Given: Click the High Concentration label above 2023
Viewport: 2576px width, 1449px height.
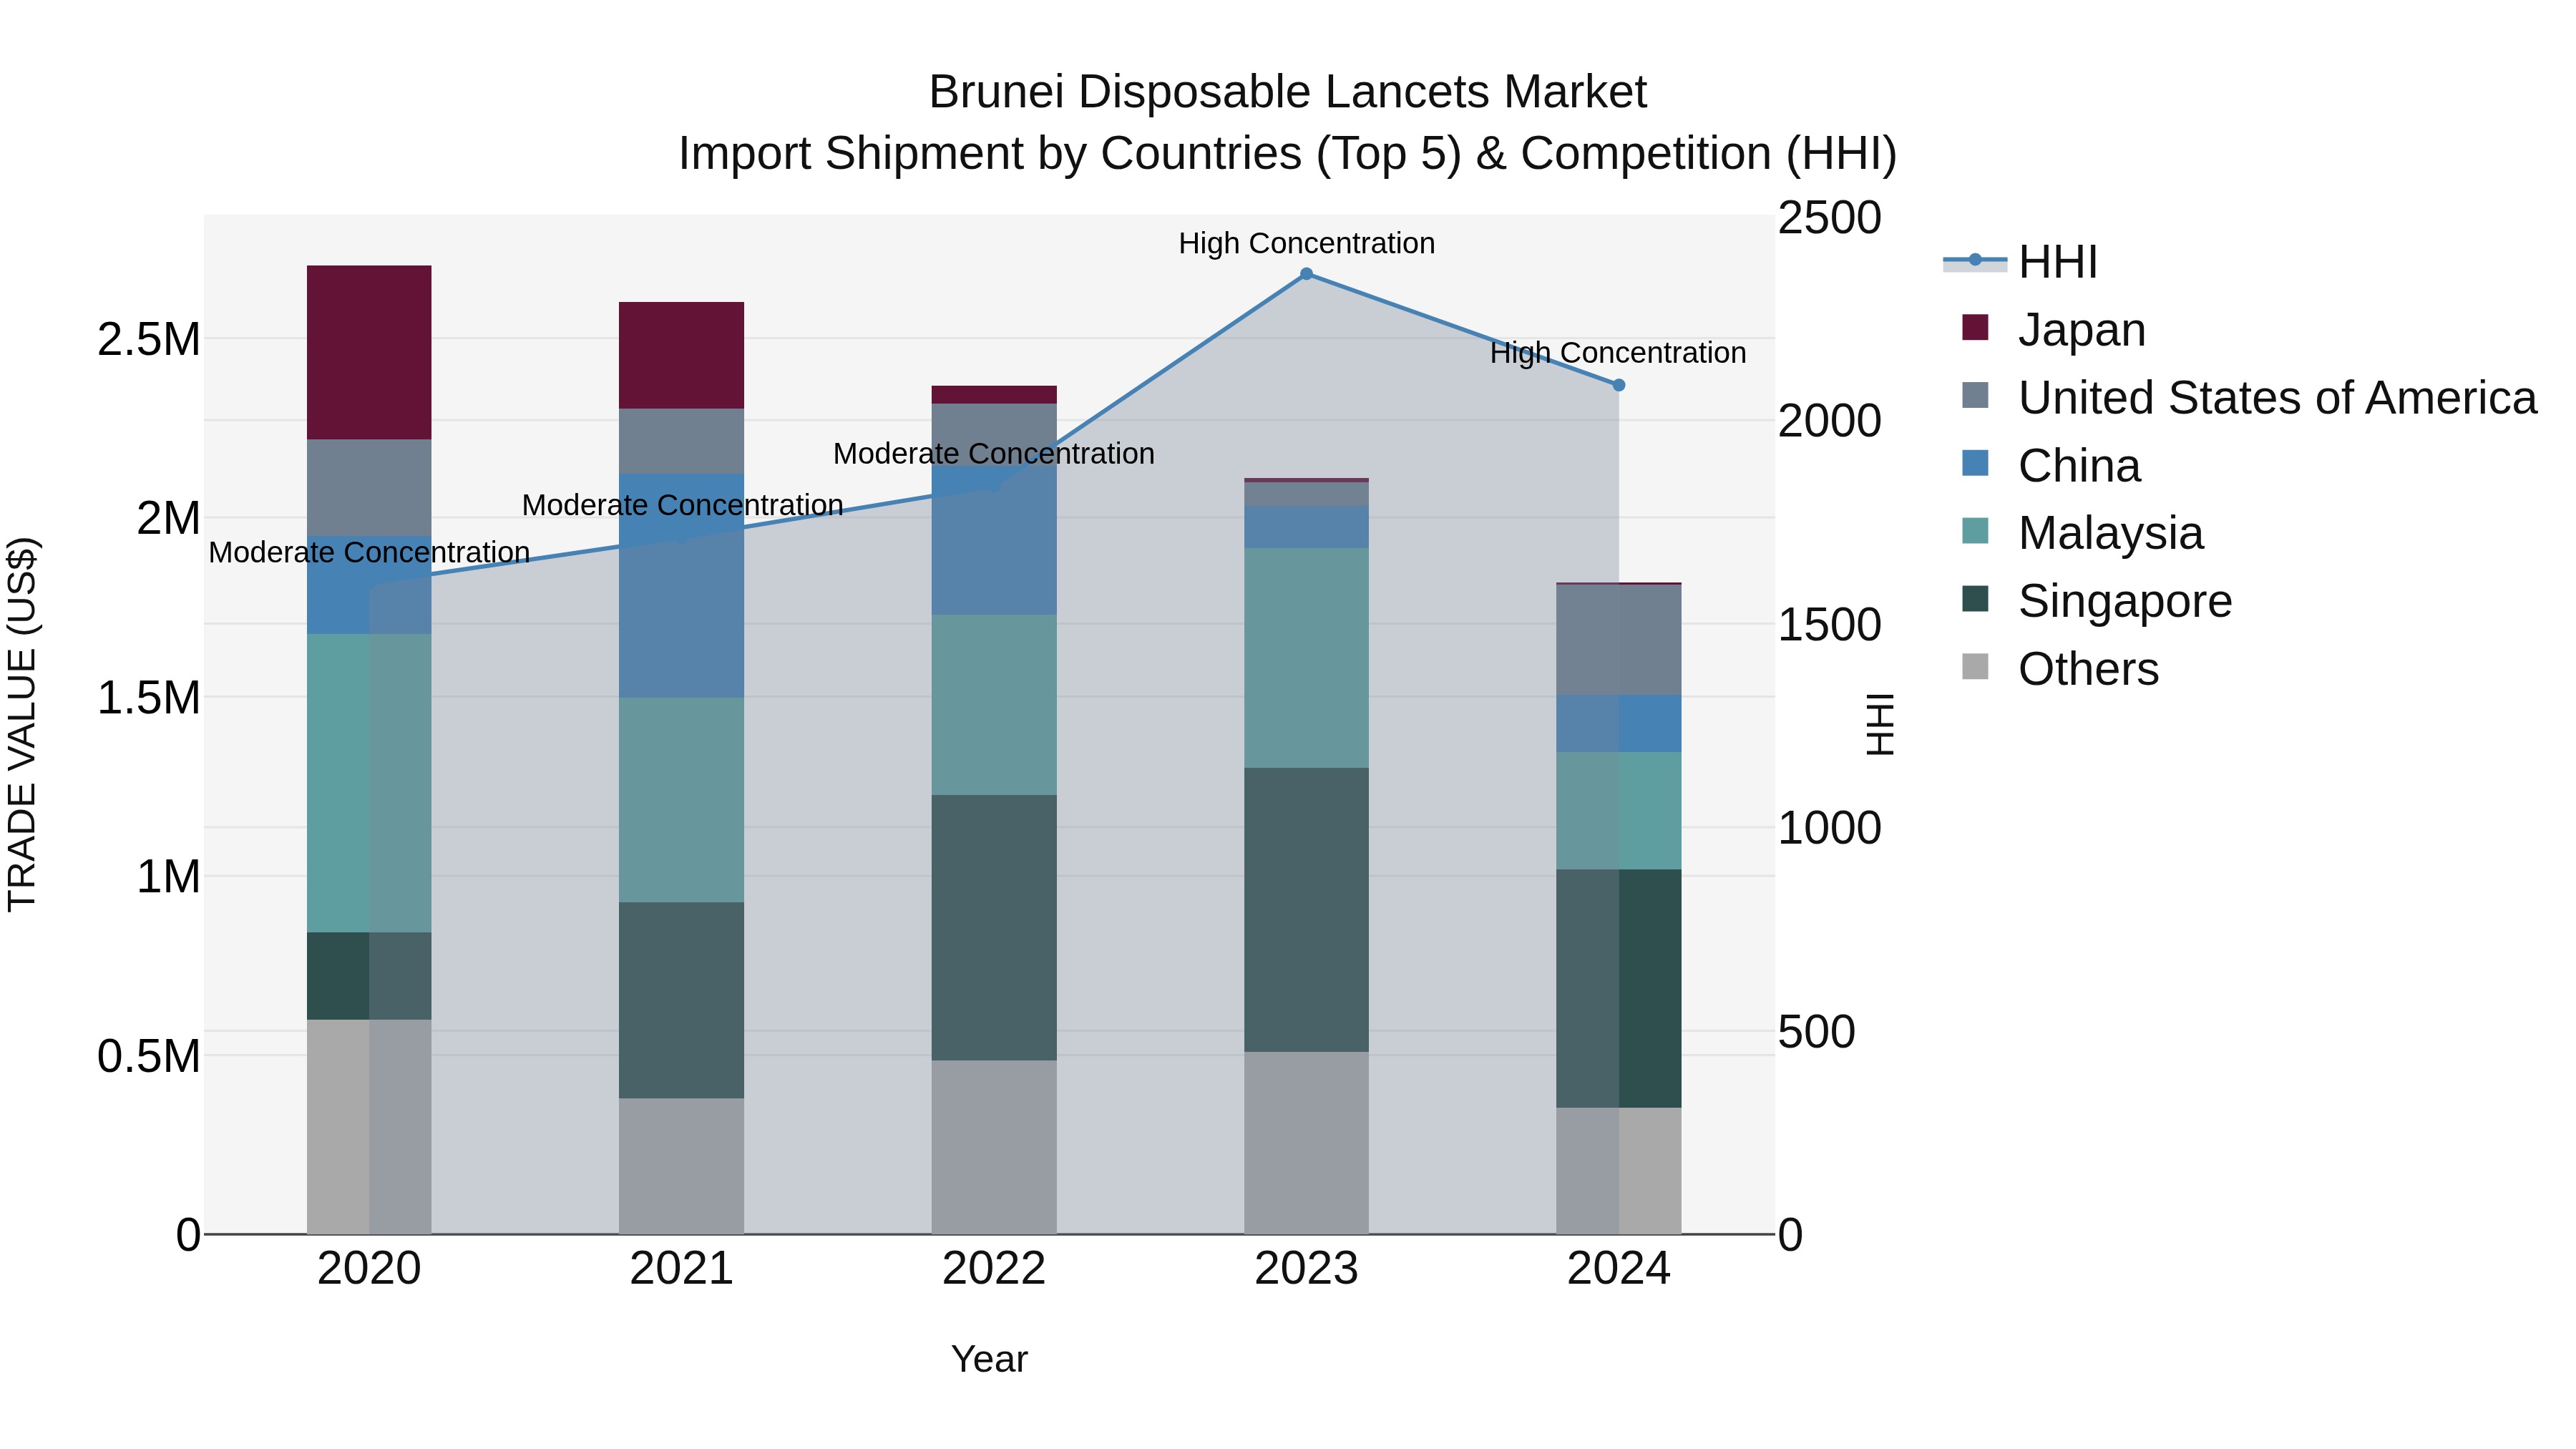Looking at the screenshot, I should 1306,243.
